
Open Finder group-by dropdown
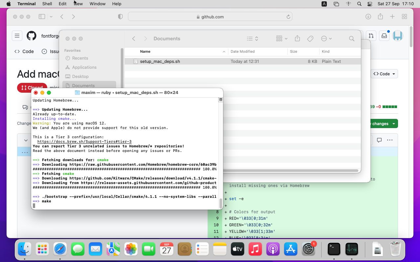282,39
